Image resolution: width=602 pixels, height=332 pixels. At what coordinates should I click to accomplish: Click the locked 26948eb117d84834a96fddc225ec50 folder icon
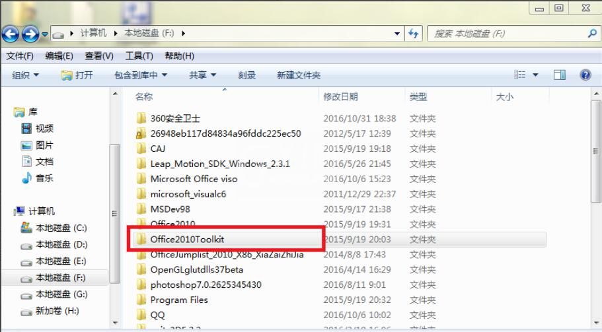tap(141, 133)
